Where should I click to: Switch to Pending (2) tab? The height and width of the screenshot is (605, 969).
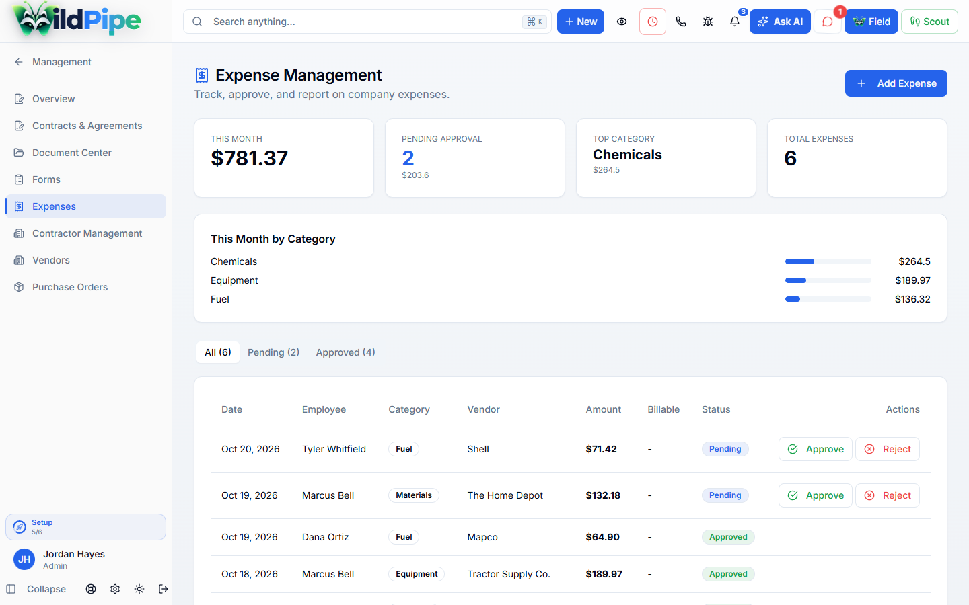pyautogui.click(x=273, y=352)
